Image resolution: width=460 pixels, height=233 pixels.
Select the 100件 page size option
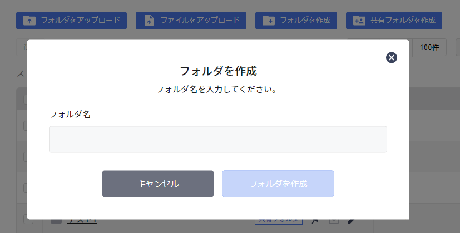tap(429, 47)
